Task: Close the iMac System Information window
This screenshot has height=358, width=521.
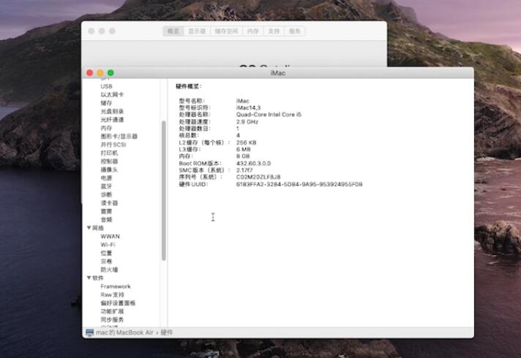Action: tap(90, 72)
